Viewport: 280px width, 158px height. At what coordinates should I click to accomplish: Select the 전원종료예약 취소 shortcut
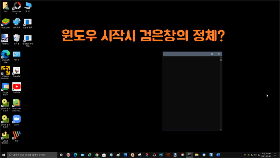tap(28, 40)
